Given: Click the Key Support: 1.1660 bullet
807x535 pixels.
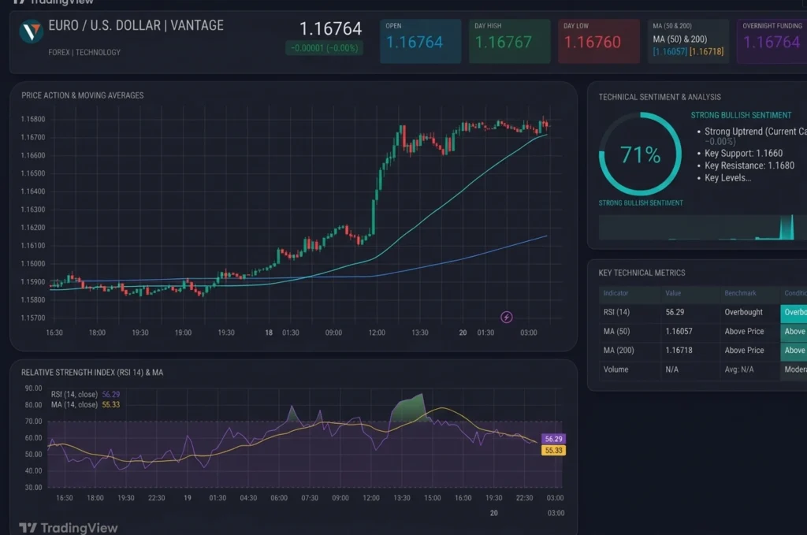Looking at the screenshot, I should point(743,154).
